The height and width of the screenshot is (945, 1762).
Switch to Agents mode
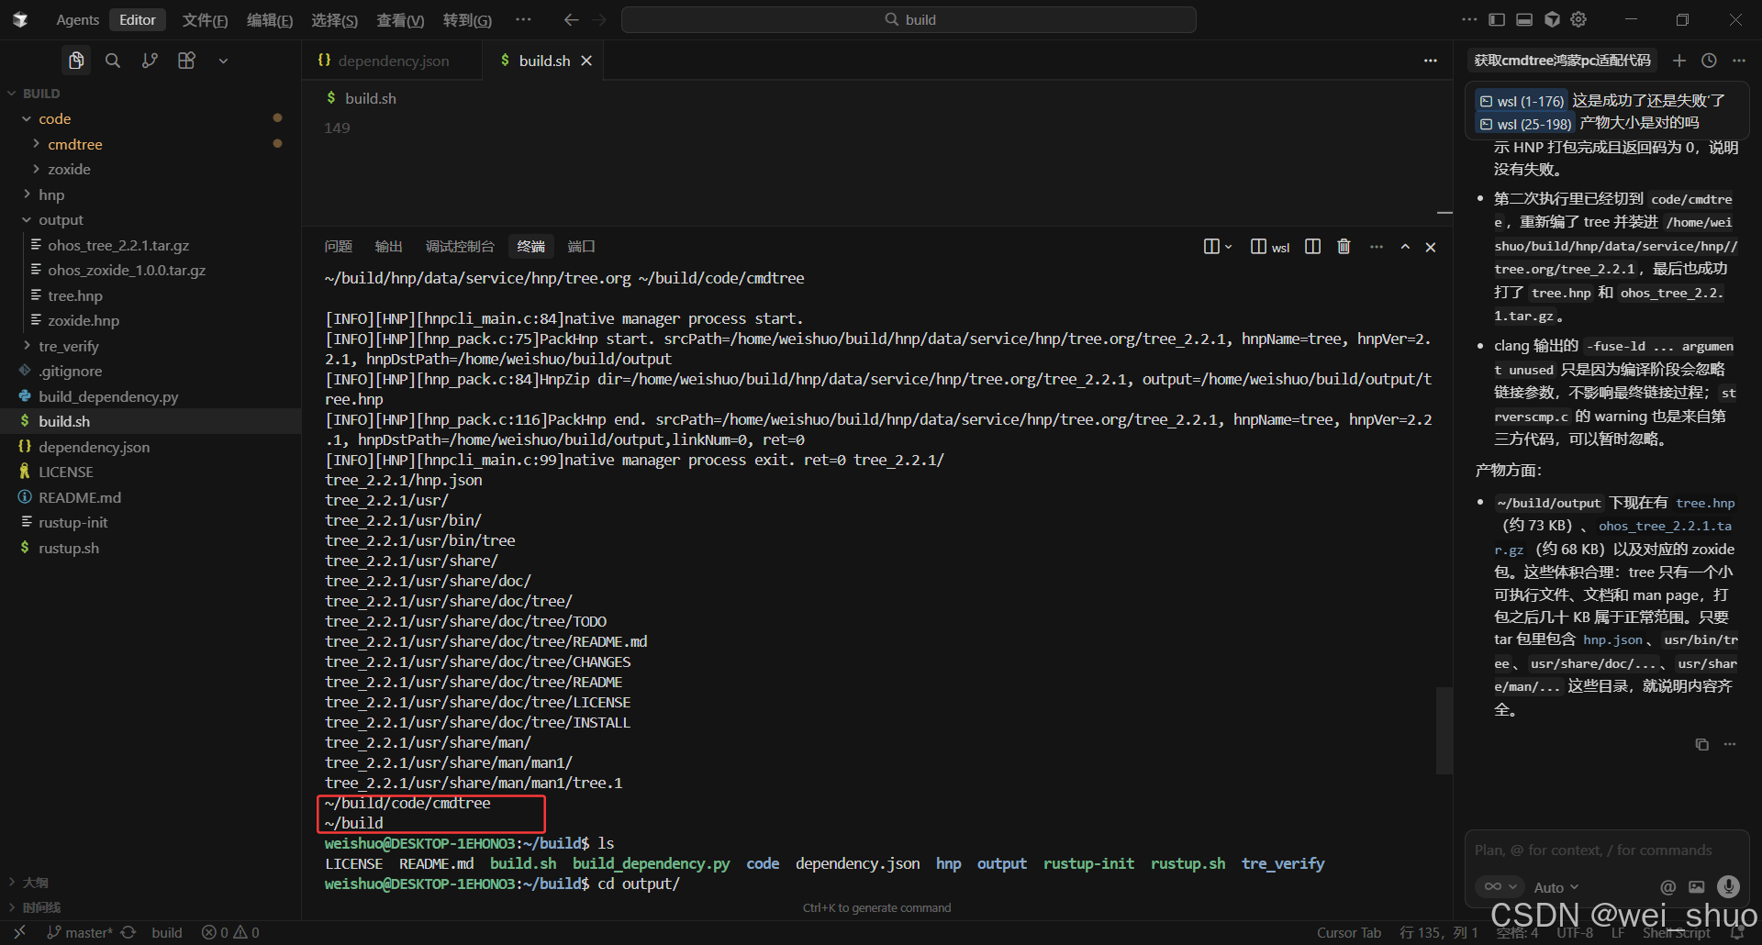[x=77, y=20]
